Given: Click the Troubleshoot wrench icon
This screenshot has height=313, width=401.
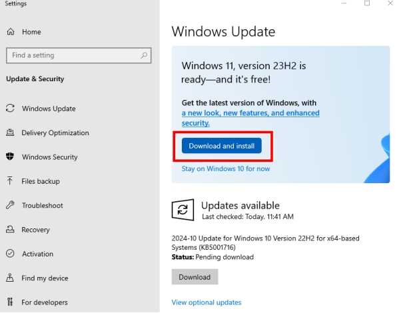Looking at the screenshot, I should tap(10, 205).
